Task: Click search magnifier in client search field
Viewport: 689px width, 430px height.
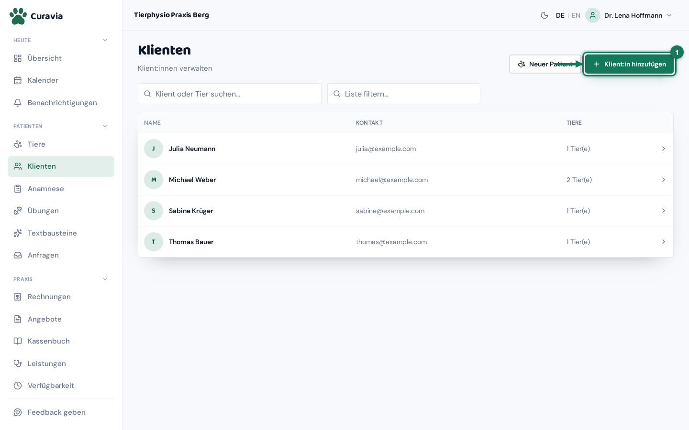Action: click(x=147, y=94)
